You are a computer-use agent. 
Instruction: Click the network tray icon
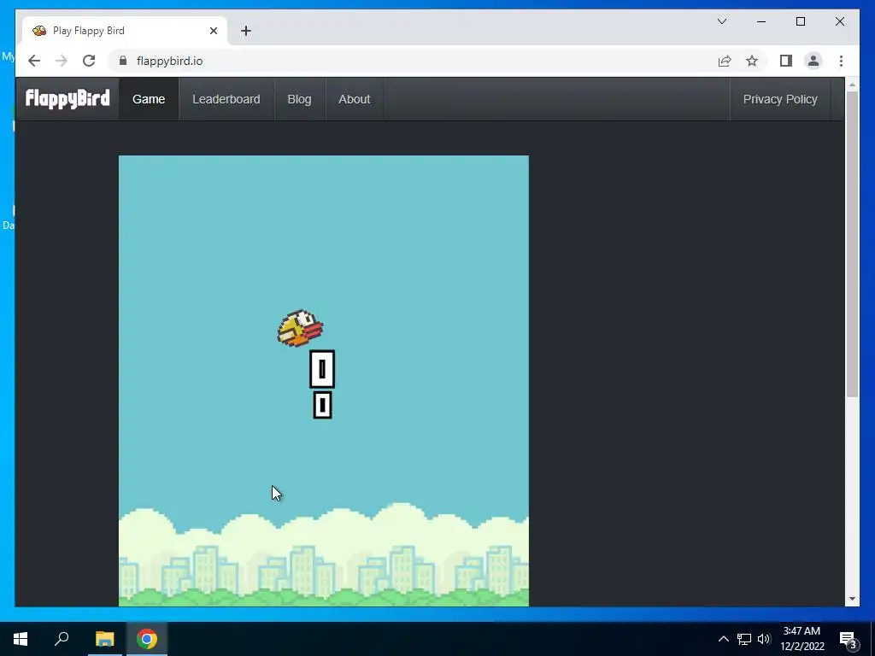pyautogui.click(x=744, y=639)
